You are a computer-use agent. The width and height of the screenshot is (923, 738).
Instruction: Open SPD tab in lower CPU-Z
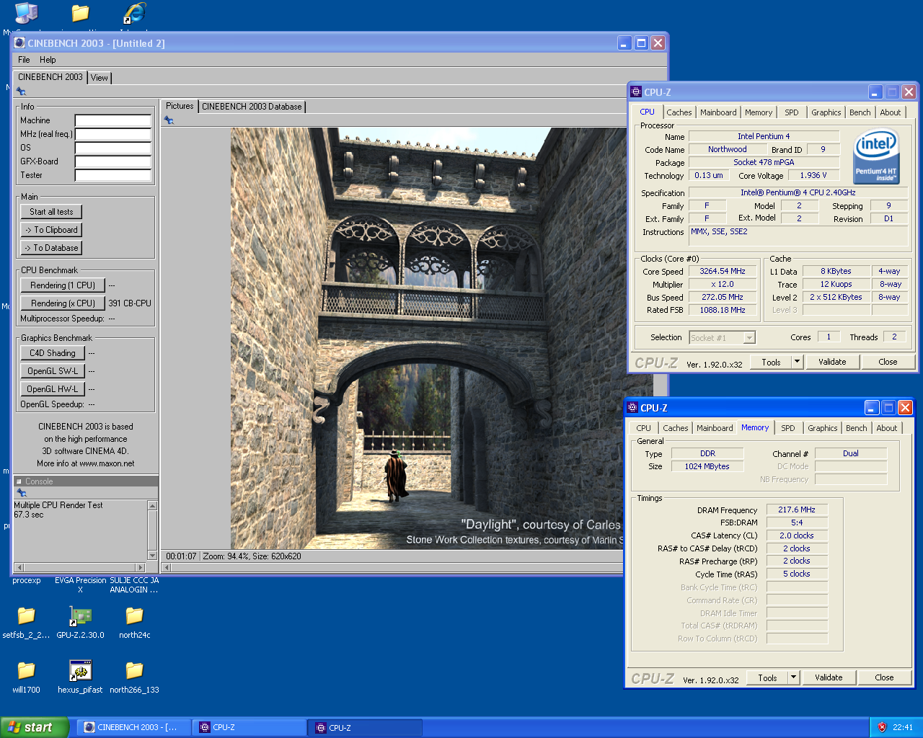coord(788,428)
